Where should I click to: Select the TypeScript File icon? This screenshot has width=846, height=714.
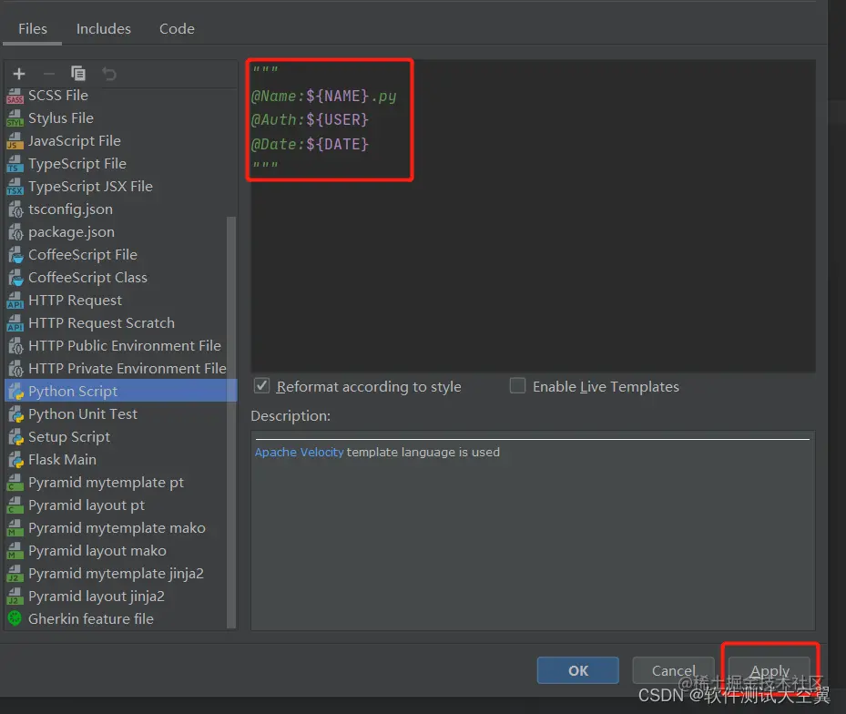pos(15,164)
